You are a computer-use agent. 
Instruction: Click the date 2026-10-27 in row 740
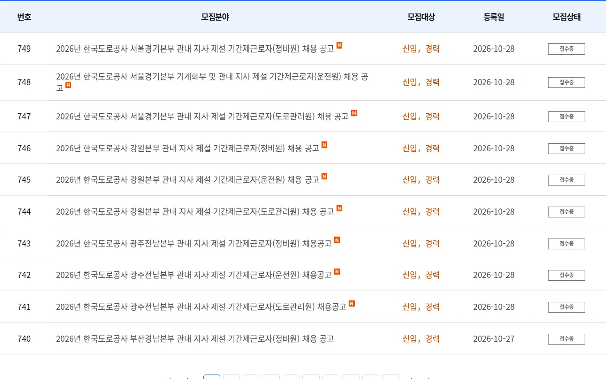tap(494, 339)
